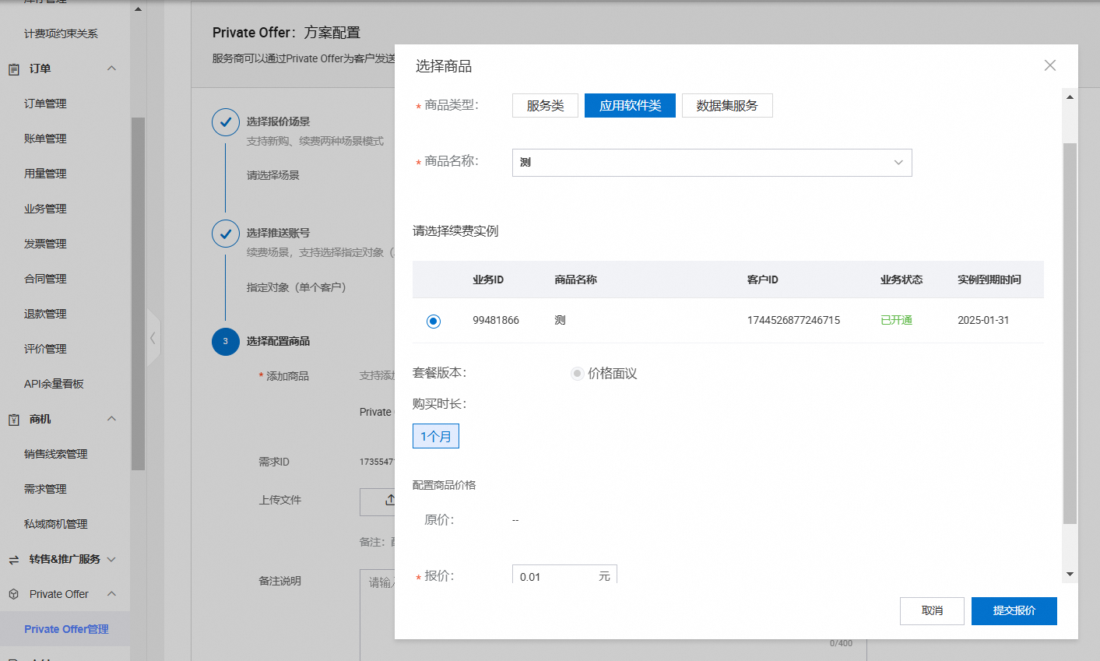Click customer ID 1744526877246715

[x=793, y=321]
